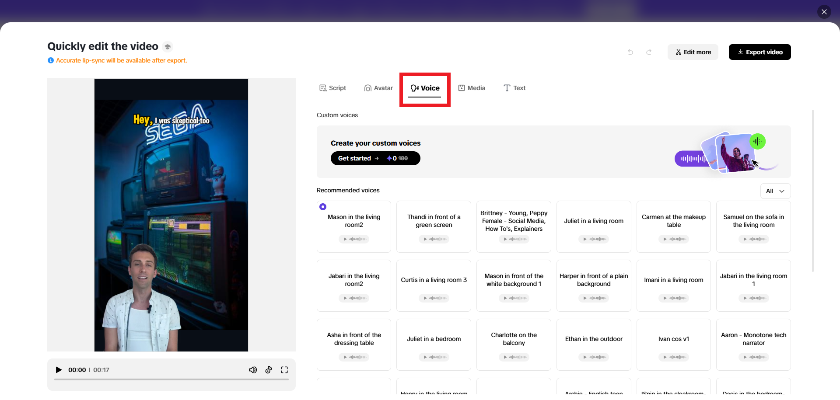Play Asha dressing table voice sample
Viewport: 840px width, 400px height.
pos(354,357)
